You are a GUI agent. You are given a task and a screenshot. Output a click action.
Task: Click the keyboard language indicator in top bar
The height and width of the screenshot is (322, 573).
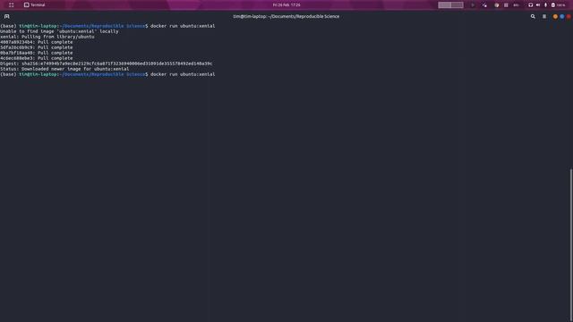coord(516,5)
